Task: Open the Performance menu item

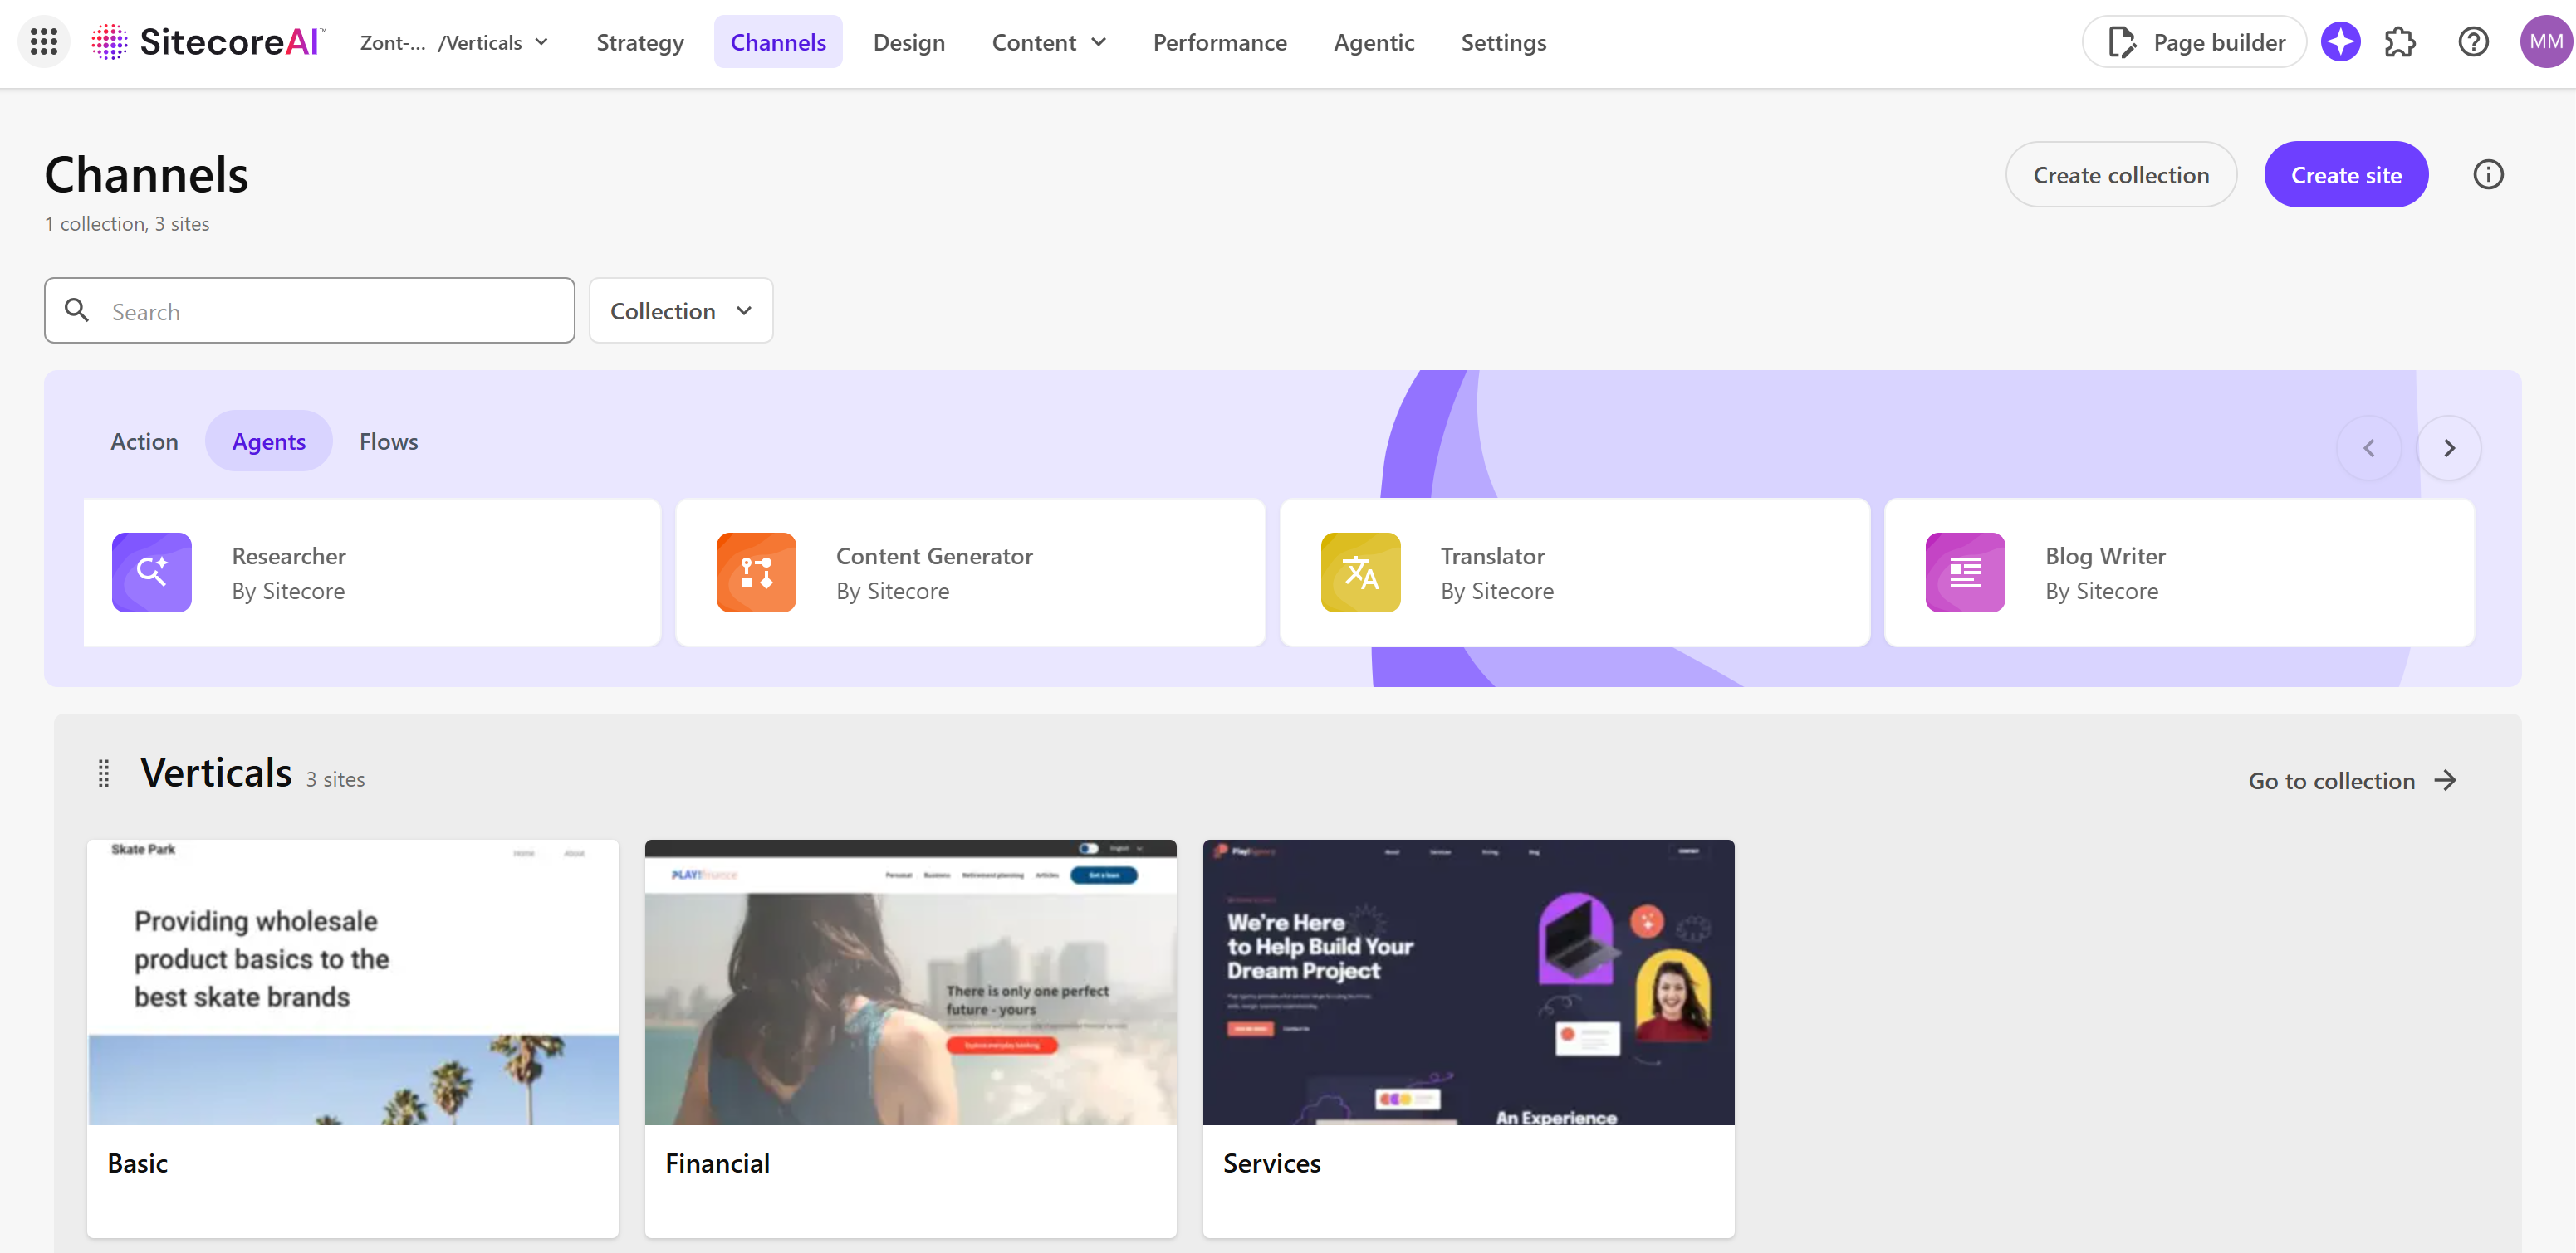Action: [1219, 43]
